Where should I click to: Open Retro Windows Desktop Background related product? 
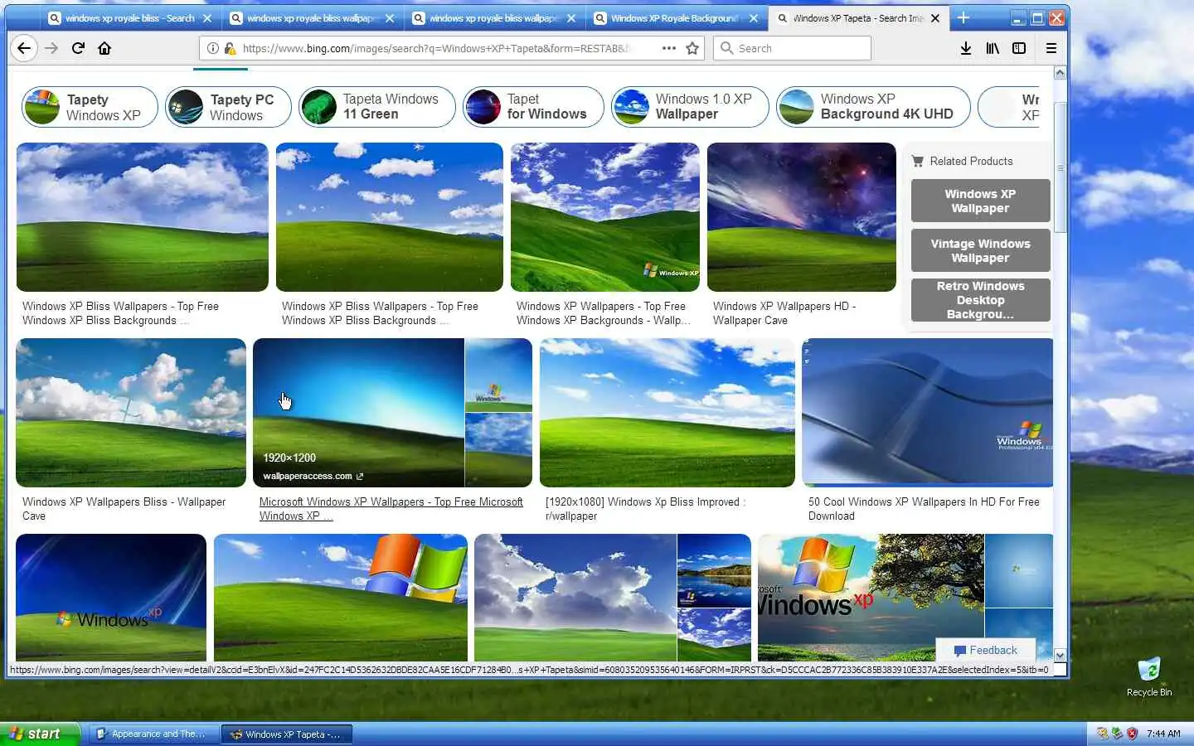coord(980,300)
